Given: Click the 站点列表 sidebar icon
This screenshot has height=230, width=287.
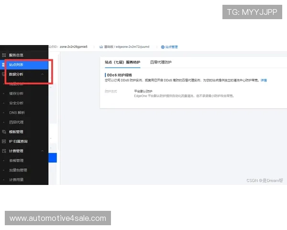Looking at the screenshot, I should [x=3, y=65].
